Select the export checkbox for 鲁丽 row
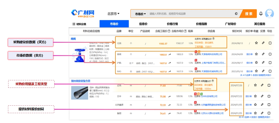This screenshot has width=279, height=123. coord(269,113)
